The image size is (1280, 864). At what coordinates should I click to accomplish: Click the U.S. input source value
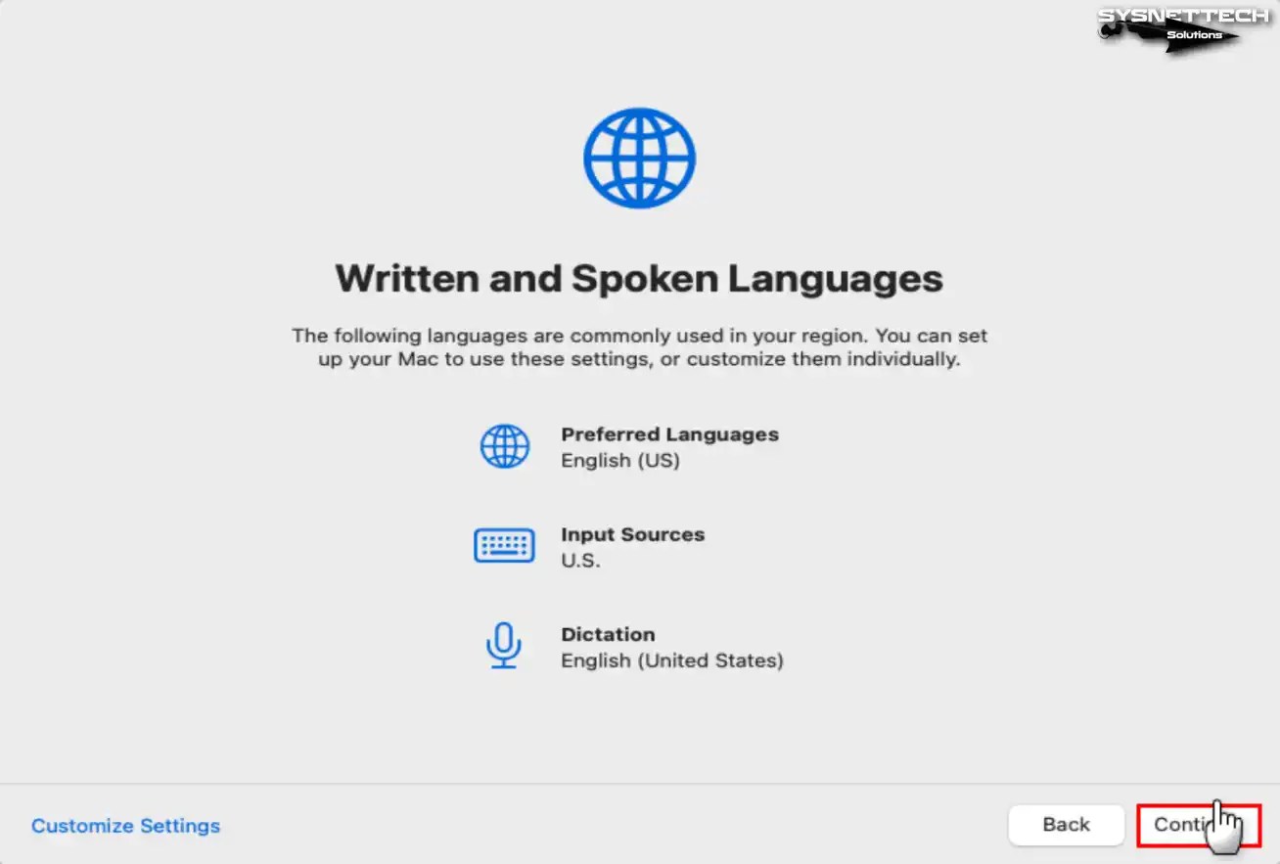(580, 561)
